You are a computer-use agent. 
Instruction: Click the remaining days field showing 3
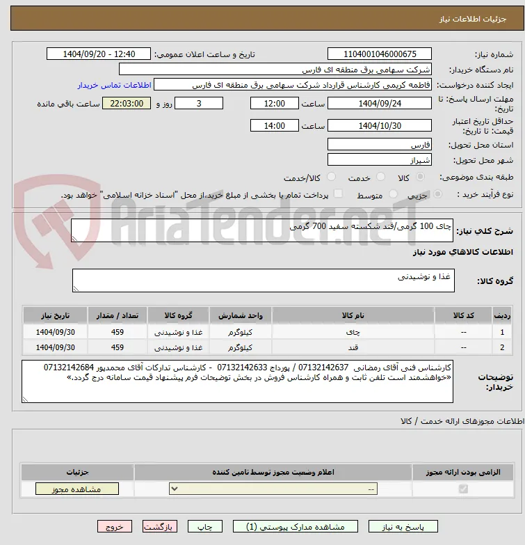(199, 103)
